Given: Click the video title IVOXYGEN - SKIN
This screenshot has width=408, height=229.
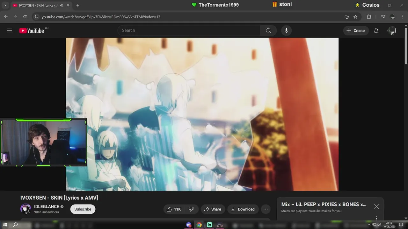Looking at the screenshot, I should pyautogui.click(x=59, y=198).
